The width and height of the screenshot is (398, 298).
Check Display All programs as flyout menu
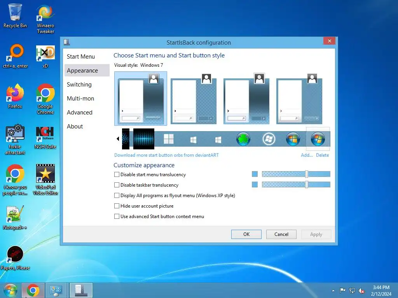pyautogui.click(x=117, y=196)
